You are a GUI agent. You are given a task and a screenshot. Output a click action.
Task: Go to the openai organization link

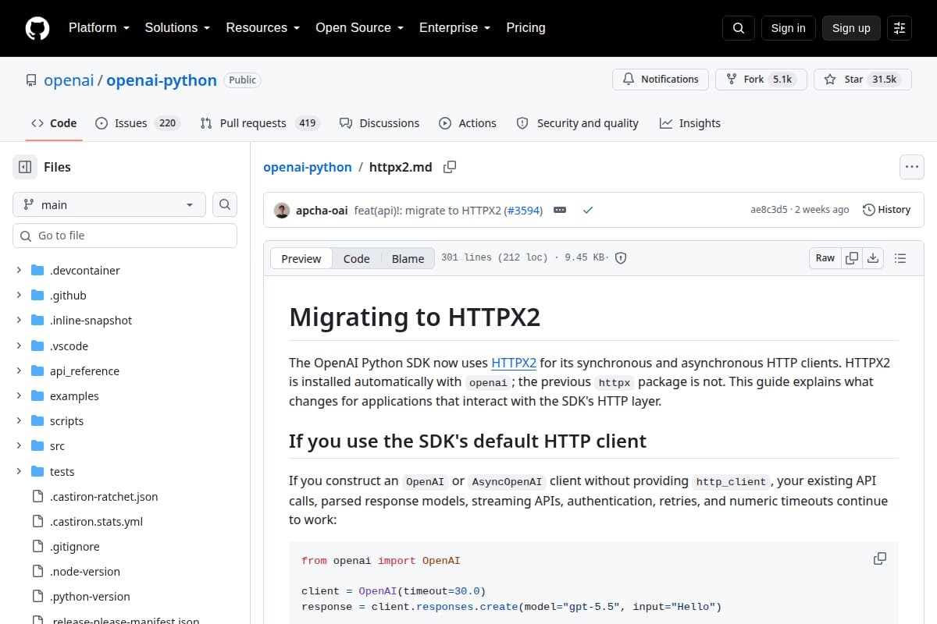(69, 80)
